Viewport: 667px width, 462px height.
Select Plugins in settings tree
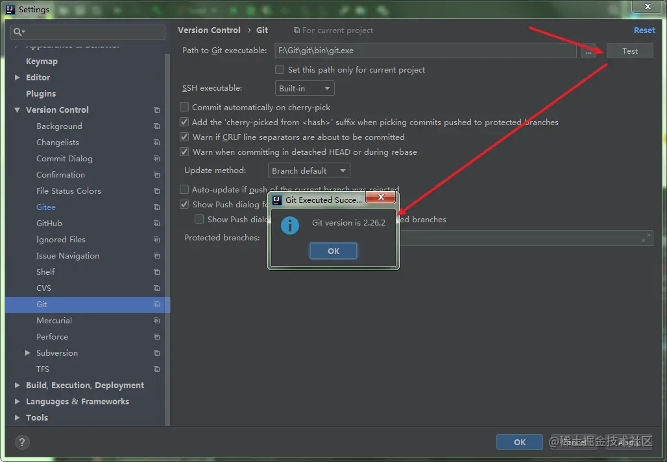41,93
